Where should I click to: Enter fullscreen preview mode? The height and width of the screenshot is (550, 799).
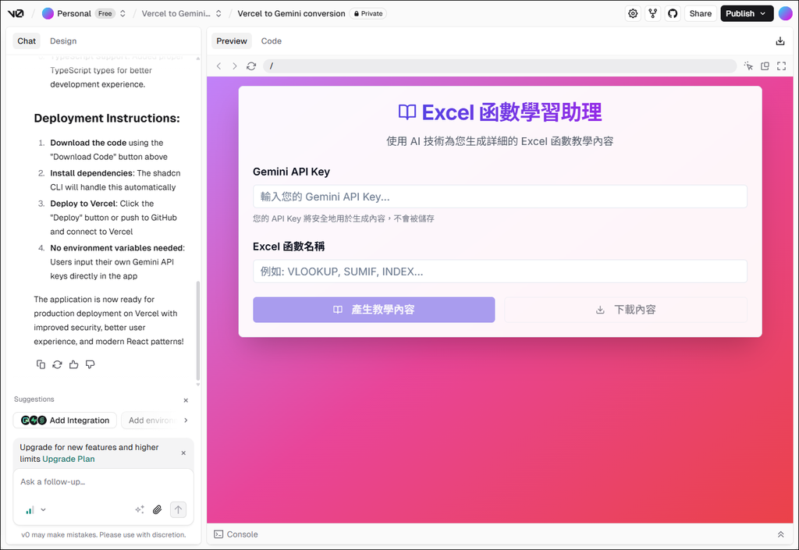coord(781,66)
